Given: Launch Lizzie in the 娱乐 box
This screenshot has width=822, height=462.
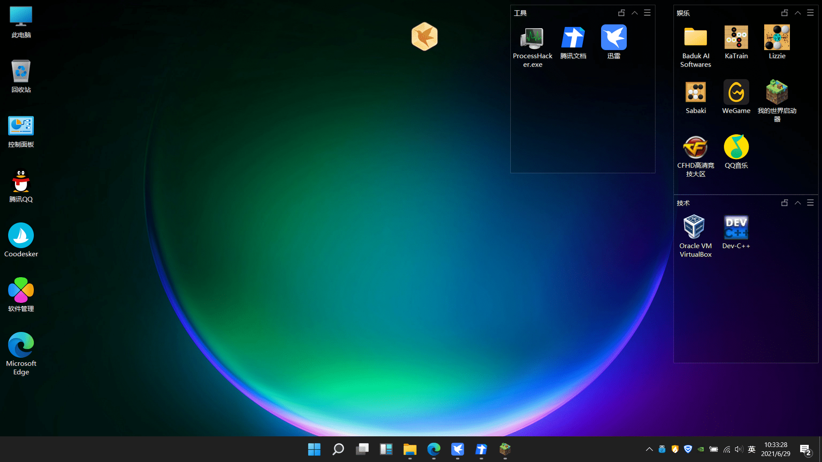Looking at the screenshot, I should click(777, 43).
